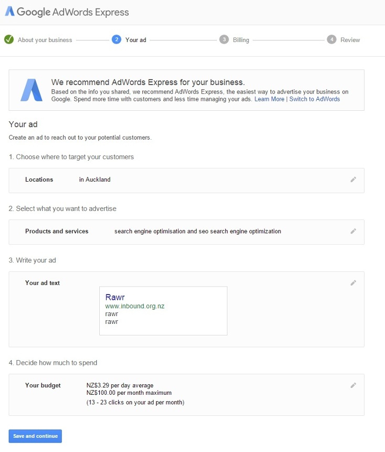Click the Google AdWords Express logo
The image size is (385, 452).
(x=67, y=12)
